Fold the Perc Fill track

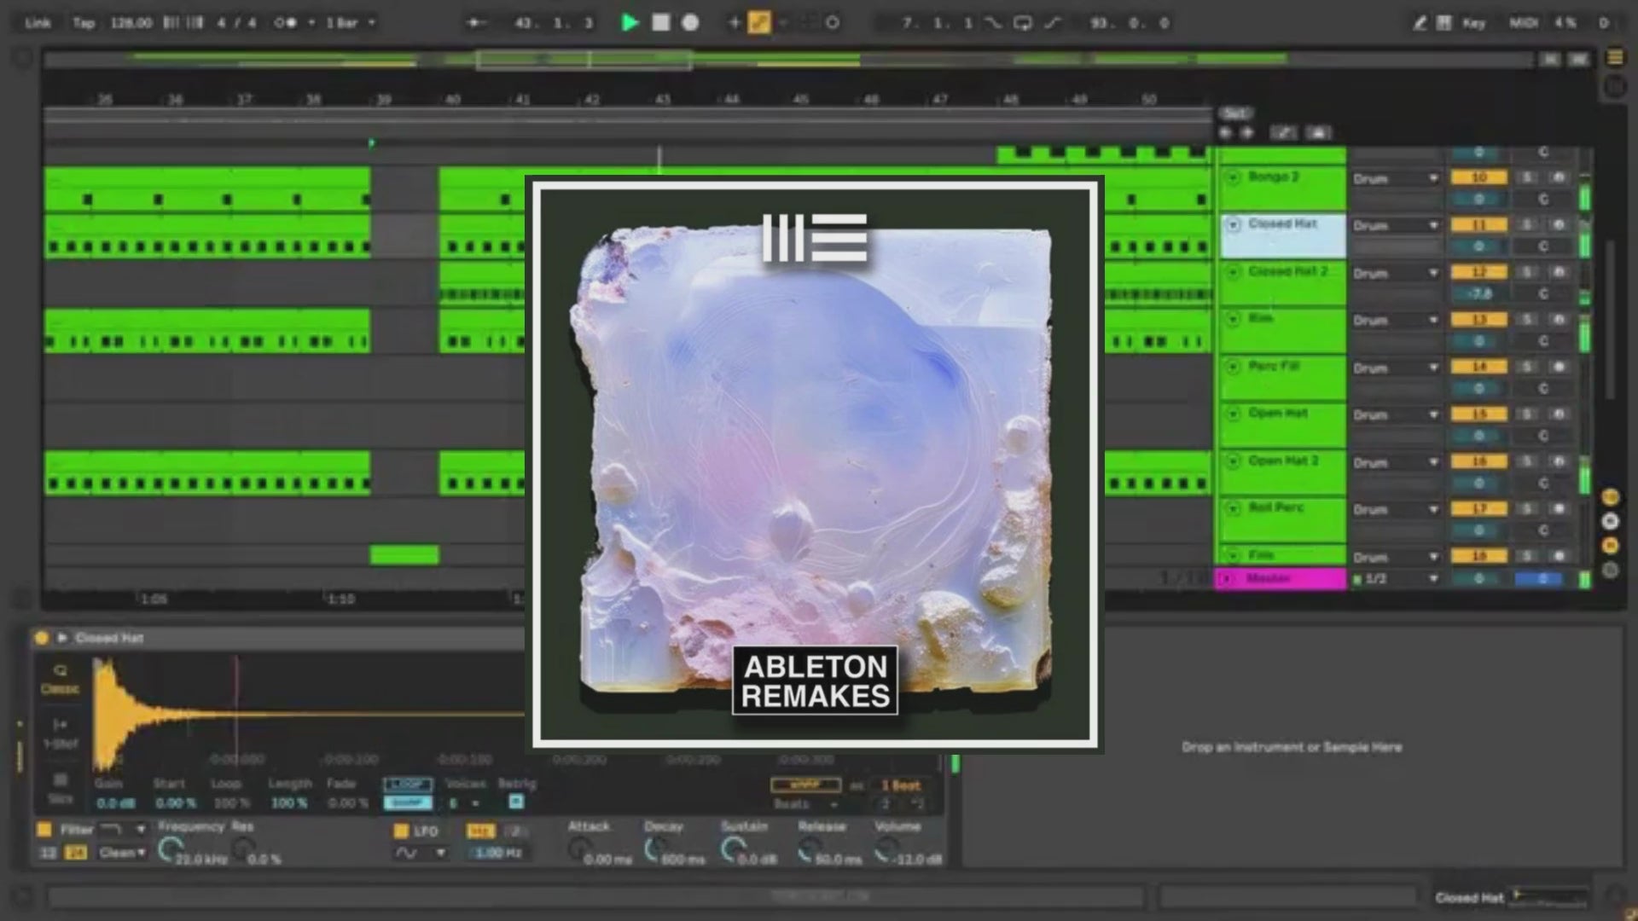point(1233,367)
